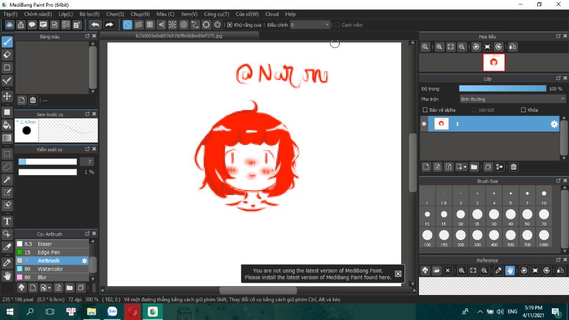This screenshot has width=569, height=320.
Task: Choose brush size 100 preset
Action: pos(427,238)
